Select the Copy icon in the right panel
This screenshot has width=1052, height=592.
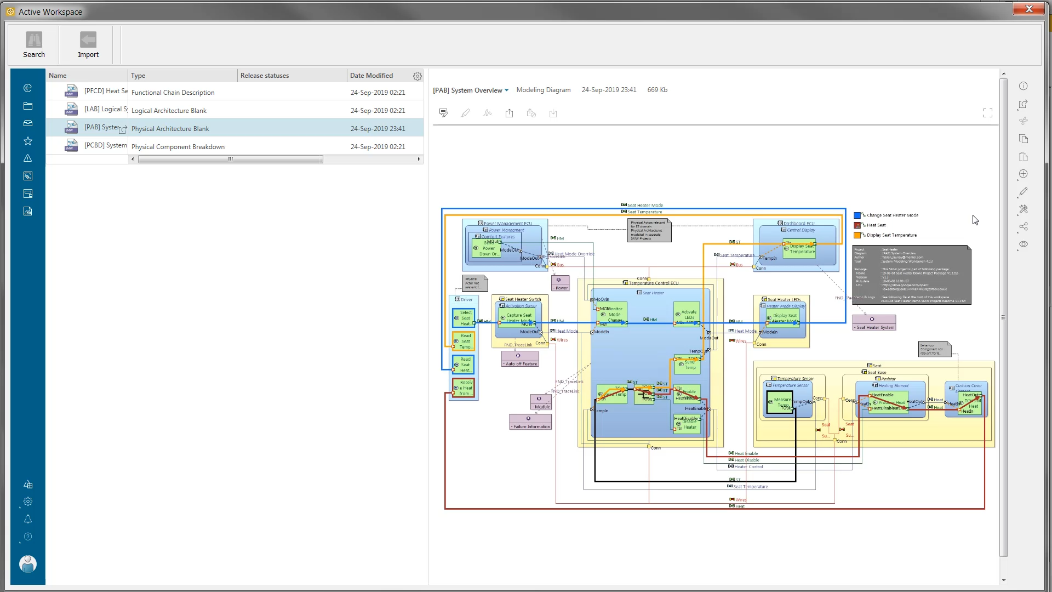coord(1024,139)
